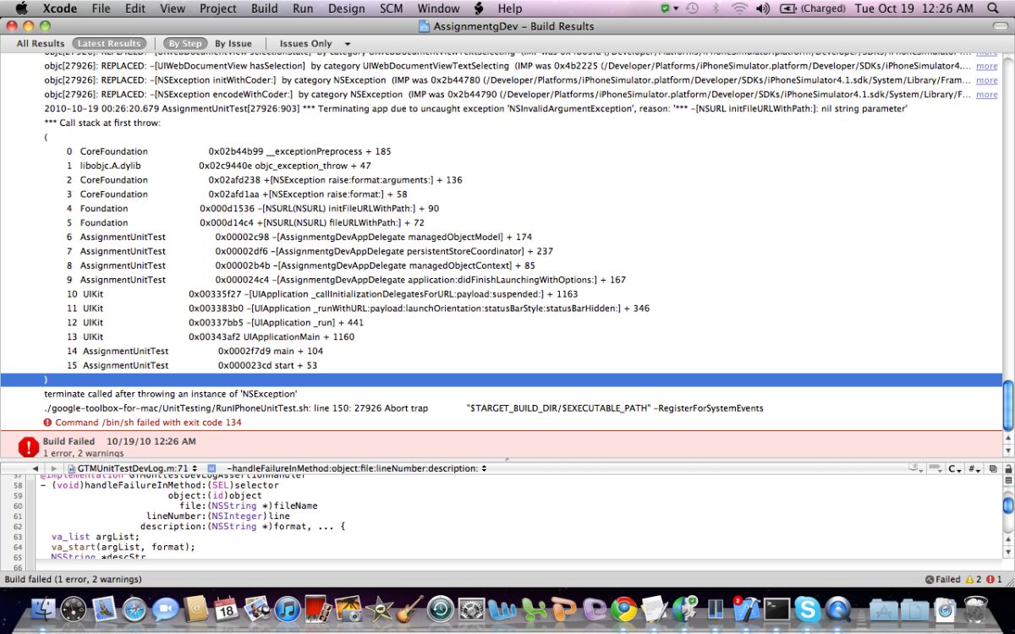Open the Time Machine menu bar icon
The width and height of the screenshot is (1015, 634).
(x=693, y=8)
